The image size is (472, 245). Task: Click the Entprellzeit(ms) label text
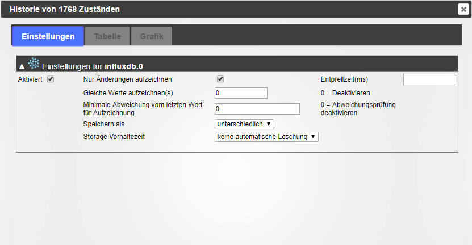tap(344, 79)
